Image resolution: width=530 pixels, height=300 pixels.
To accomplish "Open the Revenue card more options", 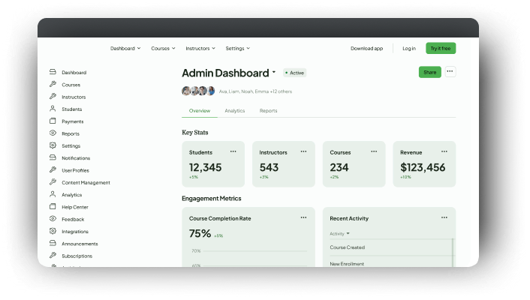I will click(x=444, y=151).
